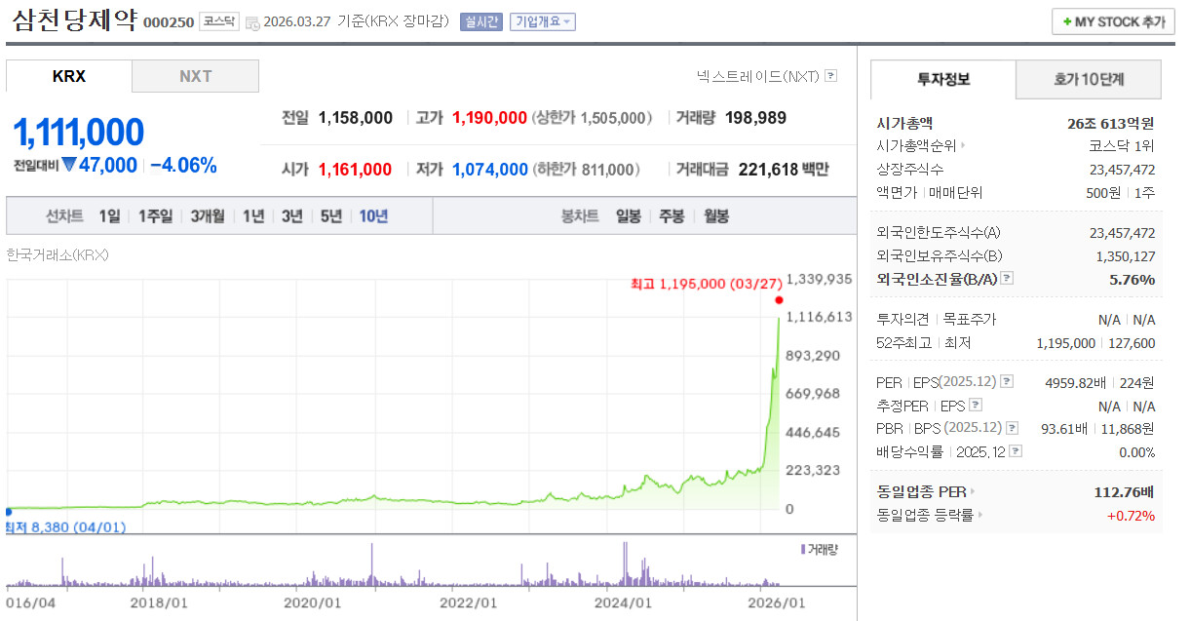Screen dimensions: 1190x621
Task: Click the 거래량 value 198,989
Action: (756, 118)
